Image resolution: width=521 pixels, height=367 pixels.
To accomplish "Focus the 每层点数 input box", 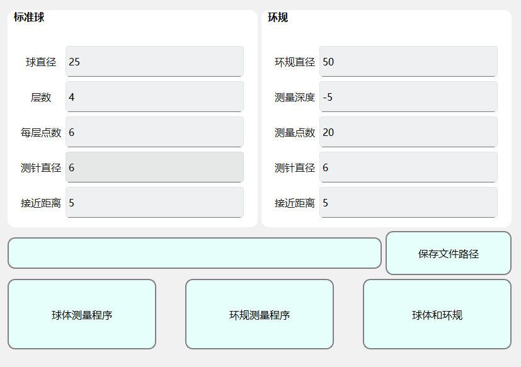I will (x=154, y=132).
